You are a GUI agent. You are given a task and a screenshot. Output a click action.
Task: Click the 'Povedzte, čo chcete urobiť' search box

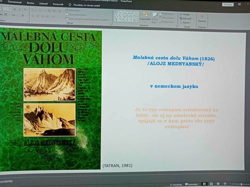(85, 5)
